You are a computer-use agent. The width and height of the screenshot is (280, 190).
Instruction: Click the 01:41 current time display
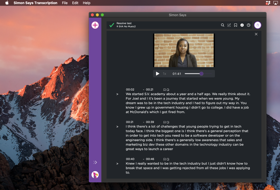tap(177, 74)
